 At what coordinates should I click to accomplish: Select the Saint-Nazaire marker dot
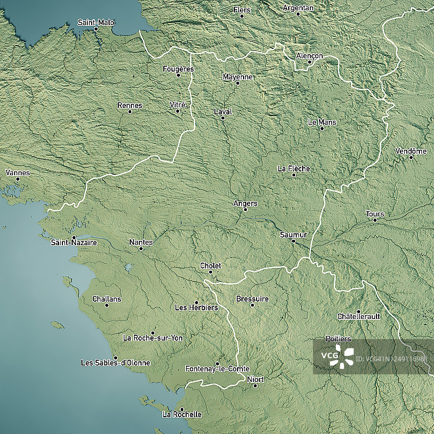coord(74,238)
